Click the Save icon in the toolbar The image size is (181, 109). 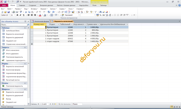8,12
